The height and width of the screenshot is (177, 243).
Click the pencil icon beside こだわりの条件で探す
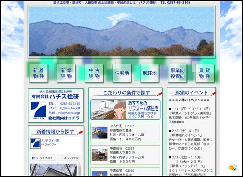[159, 94]
